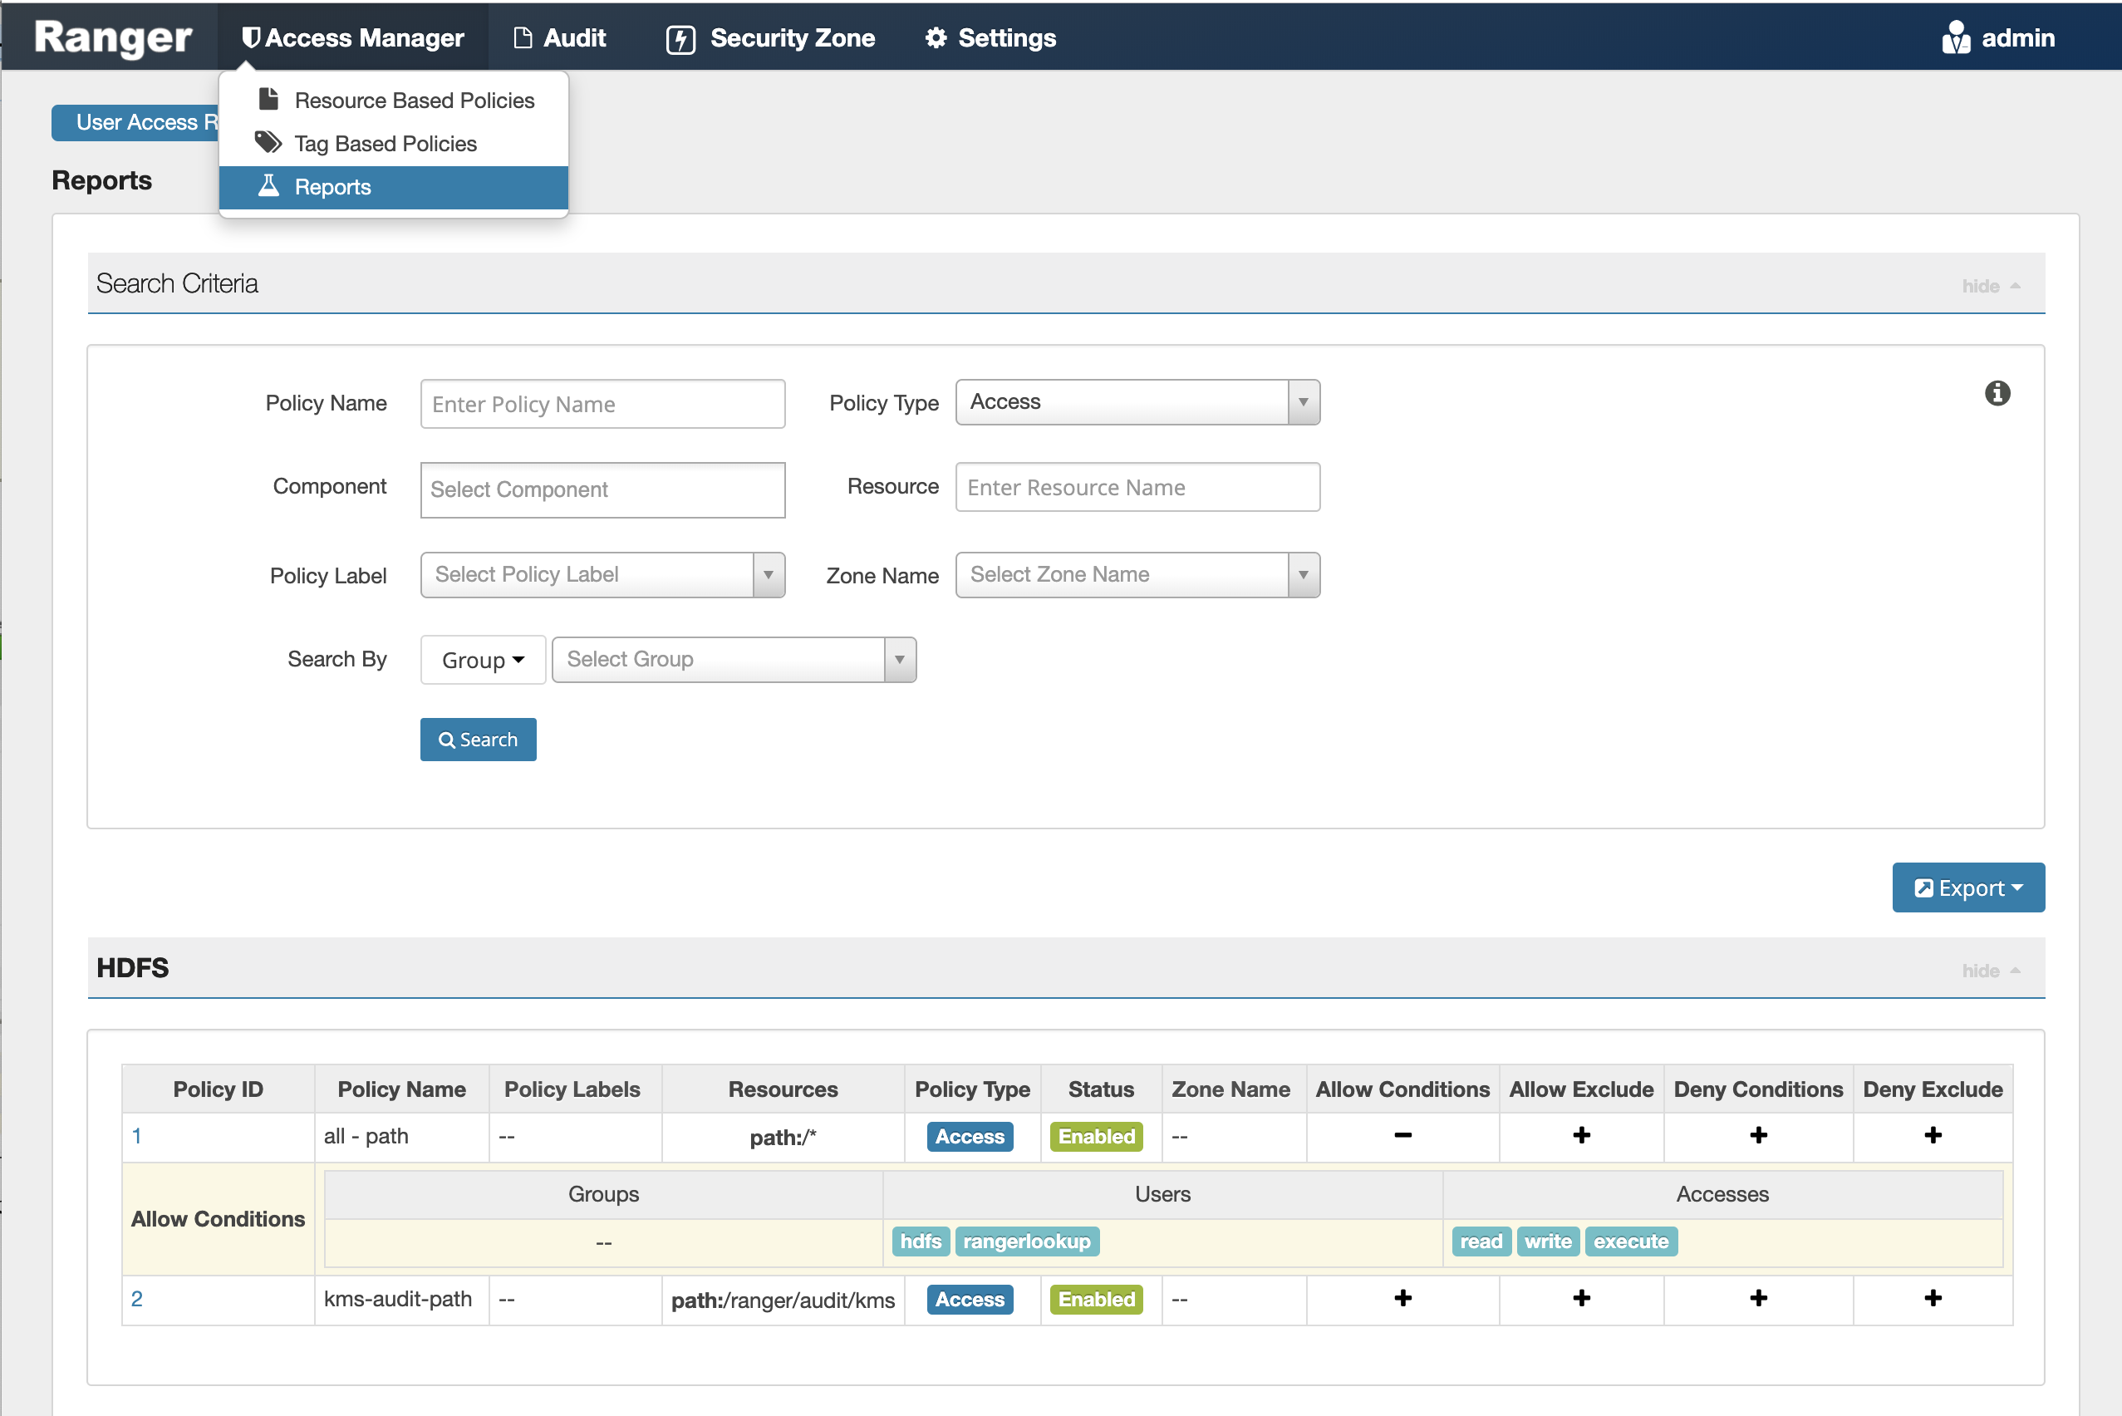
Task: Open Tag Based Policies
Action: coord(385,144)
